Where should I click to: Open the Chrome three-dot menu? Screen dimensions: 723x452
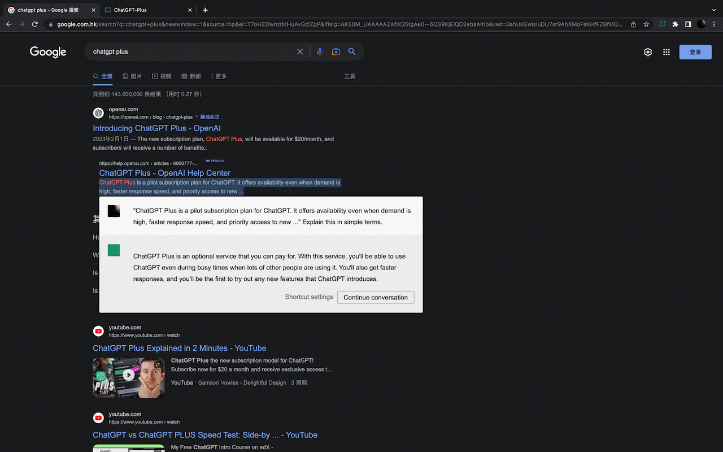click(x=714, y=24)
